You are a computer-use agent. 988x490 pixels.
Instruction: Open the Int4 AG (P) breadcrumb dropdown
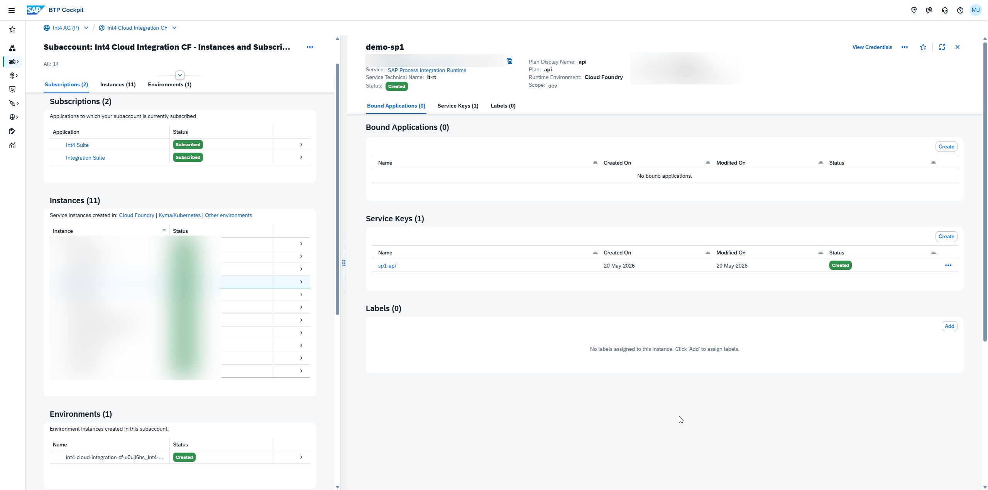(86, 28)
